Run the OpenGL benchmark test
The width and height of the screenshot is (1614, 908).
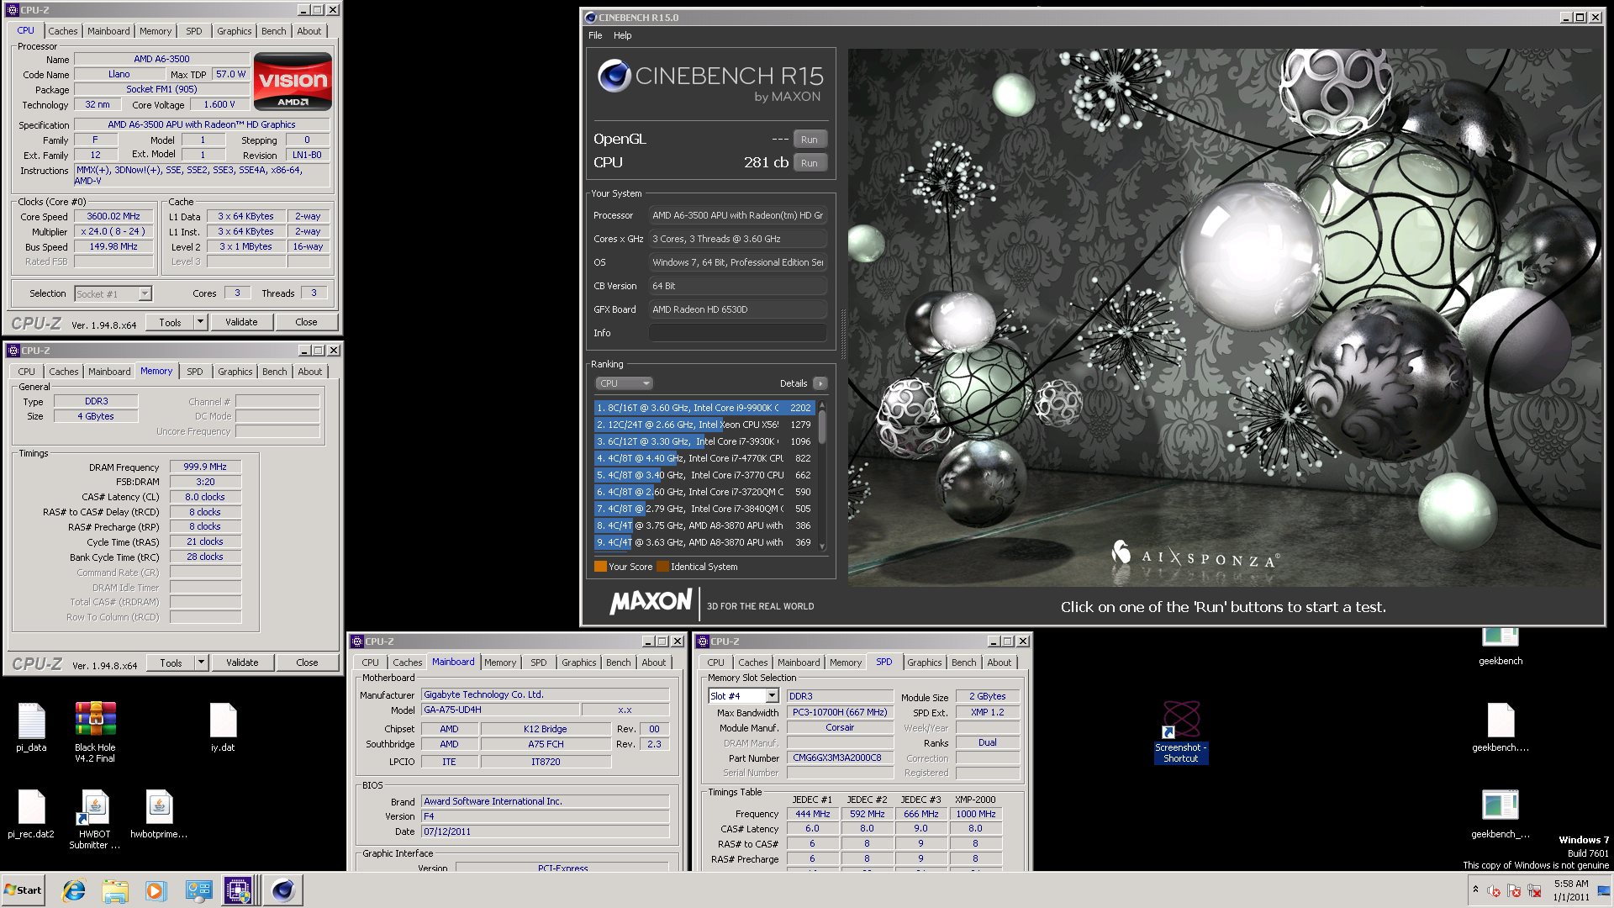tap(809, 140)
